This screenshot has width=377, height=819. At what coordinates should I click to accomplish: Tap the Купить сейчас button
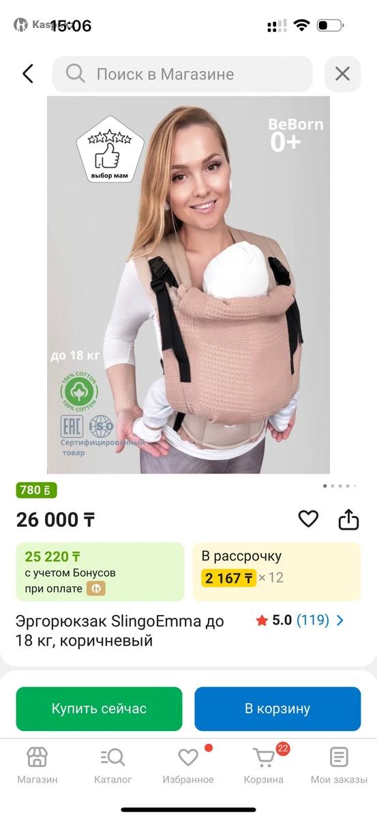click(99, 708)
